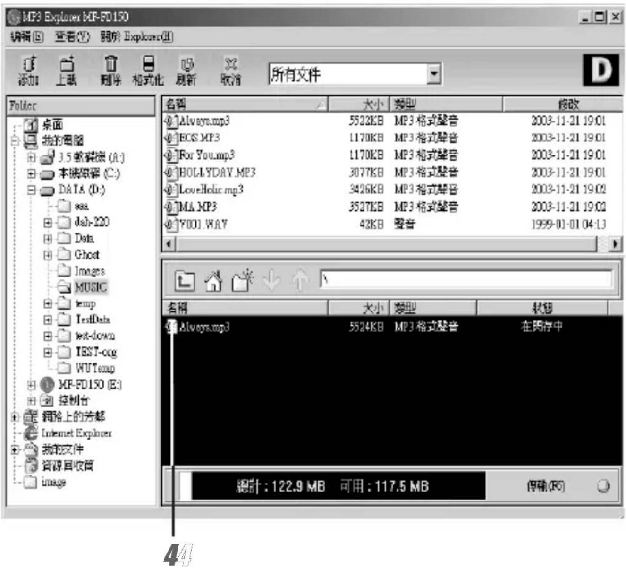
Task: Select the Images folder in tree
Action: 90,271
